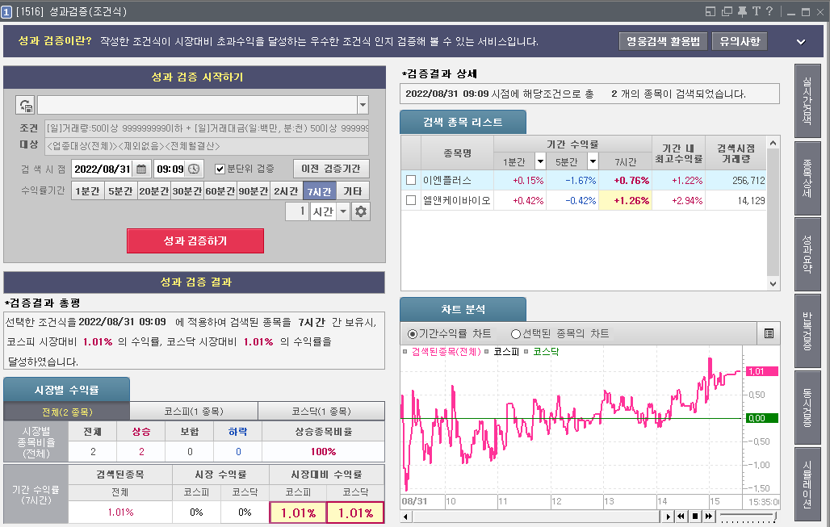
Task: Open the 종목상세 side tab
Action: [x=807, y=178]
